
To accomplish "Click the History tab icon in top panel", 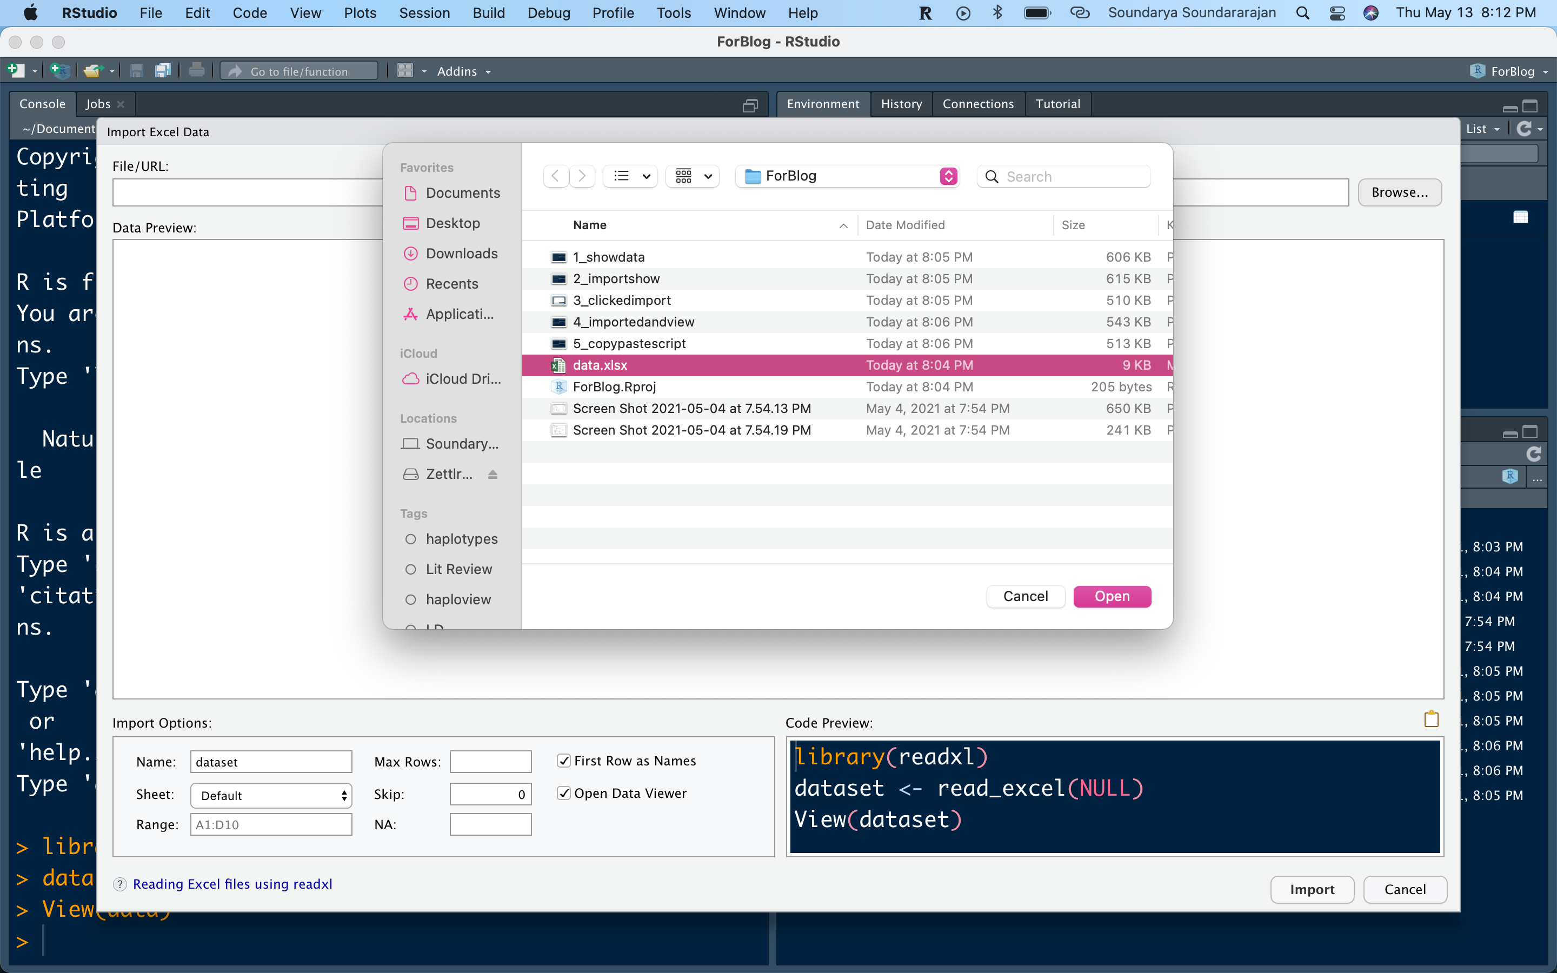I will click(x=902, y=103).
